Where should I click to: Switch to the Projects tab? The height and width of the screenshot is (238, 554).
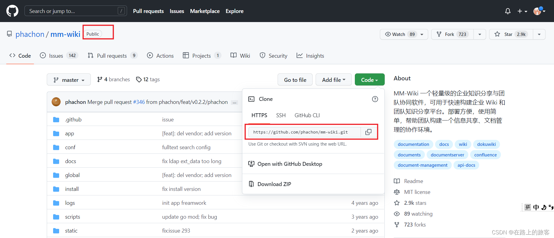(202, 56)
